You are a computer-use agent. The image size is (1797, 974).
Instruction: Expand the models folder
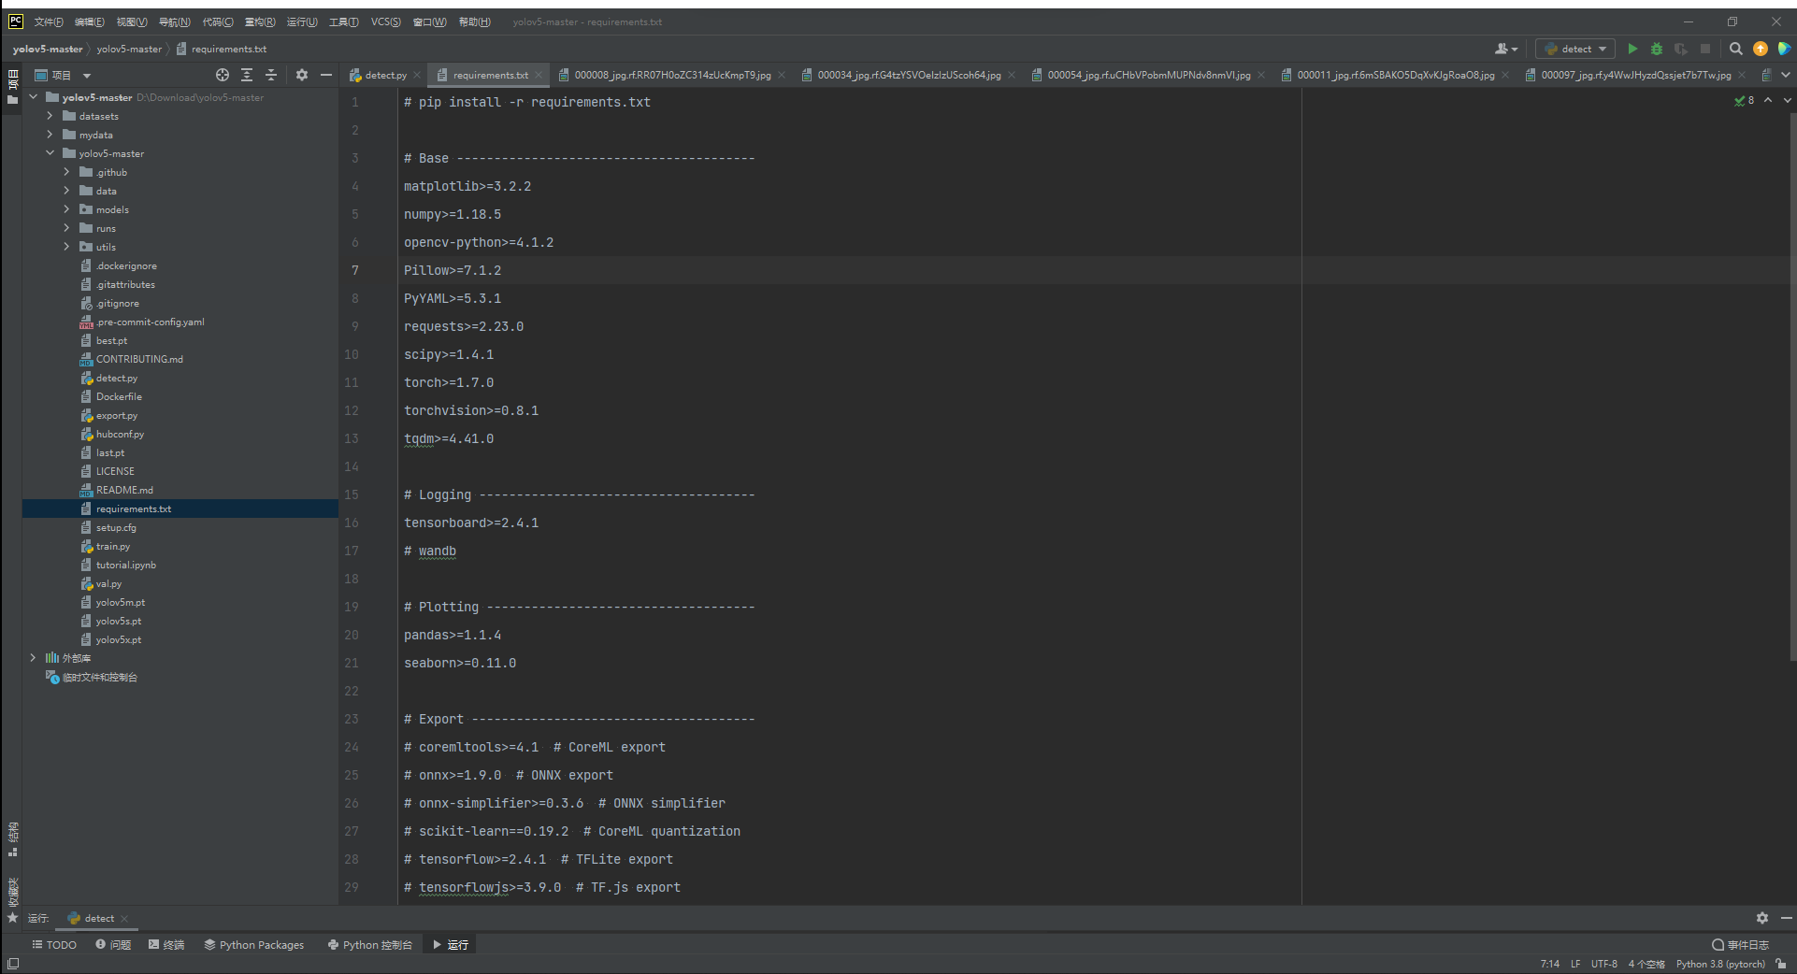pos(67,209)
